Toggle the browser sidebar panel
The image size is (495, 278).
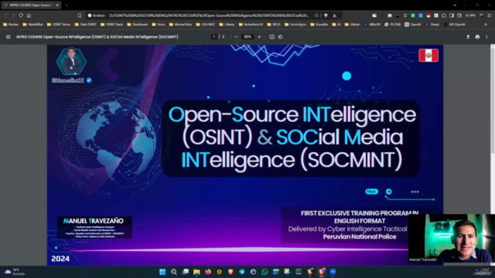(452, 15)
